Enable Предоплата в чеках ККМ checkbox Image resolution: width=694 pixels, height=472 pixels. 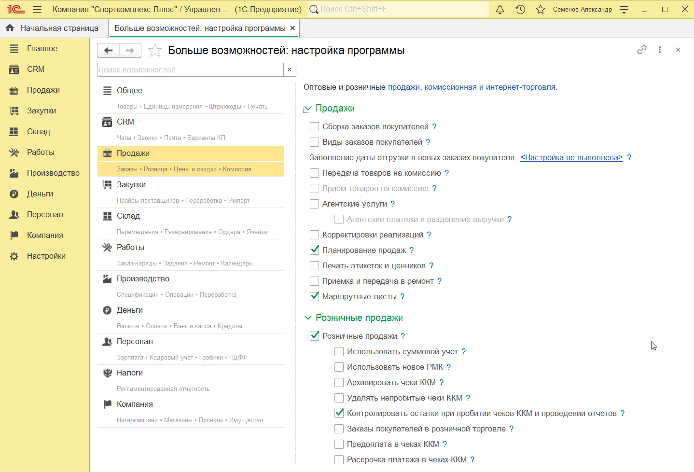pos(339,444)
